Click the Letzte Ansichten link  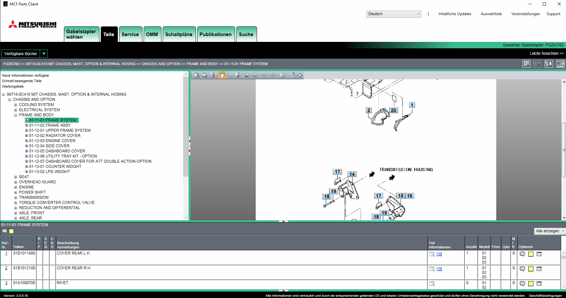pyautogui.click(x=547, y=53)
